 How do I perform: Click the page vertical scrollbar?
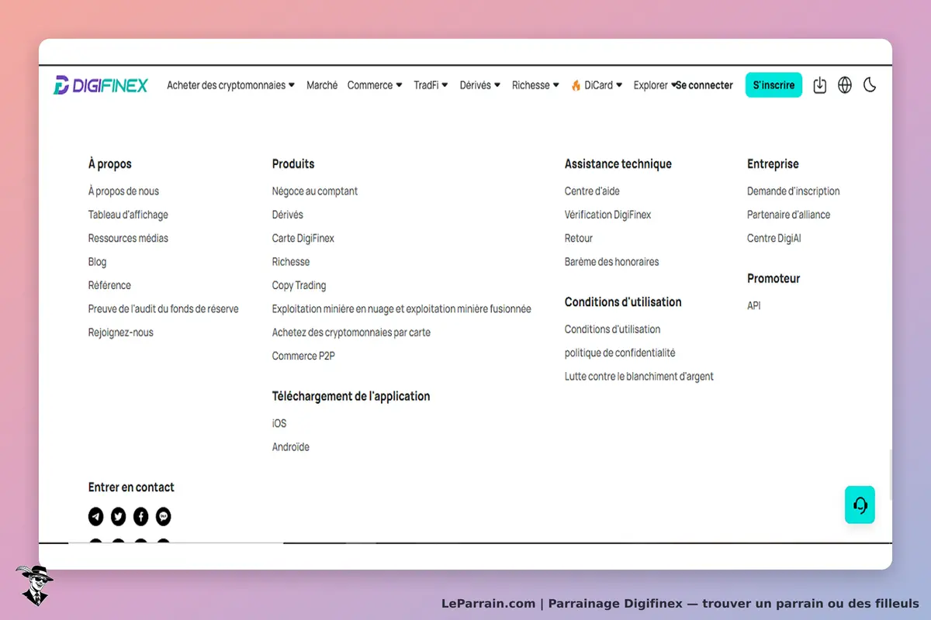[x=890, y=474]
